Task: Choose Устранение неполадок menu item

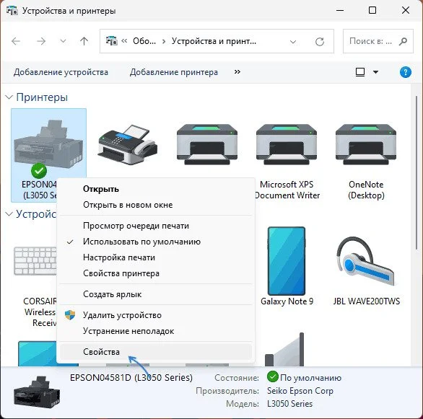Action: 155,331
